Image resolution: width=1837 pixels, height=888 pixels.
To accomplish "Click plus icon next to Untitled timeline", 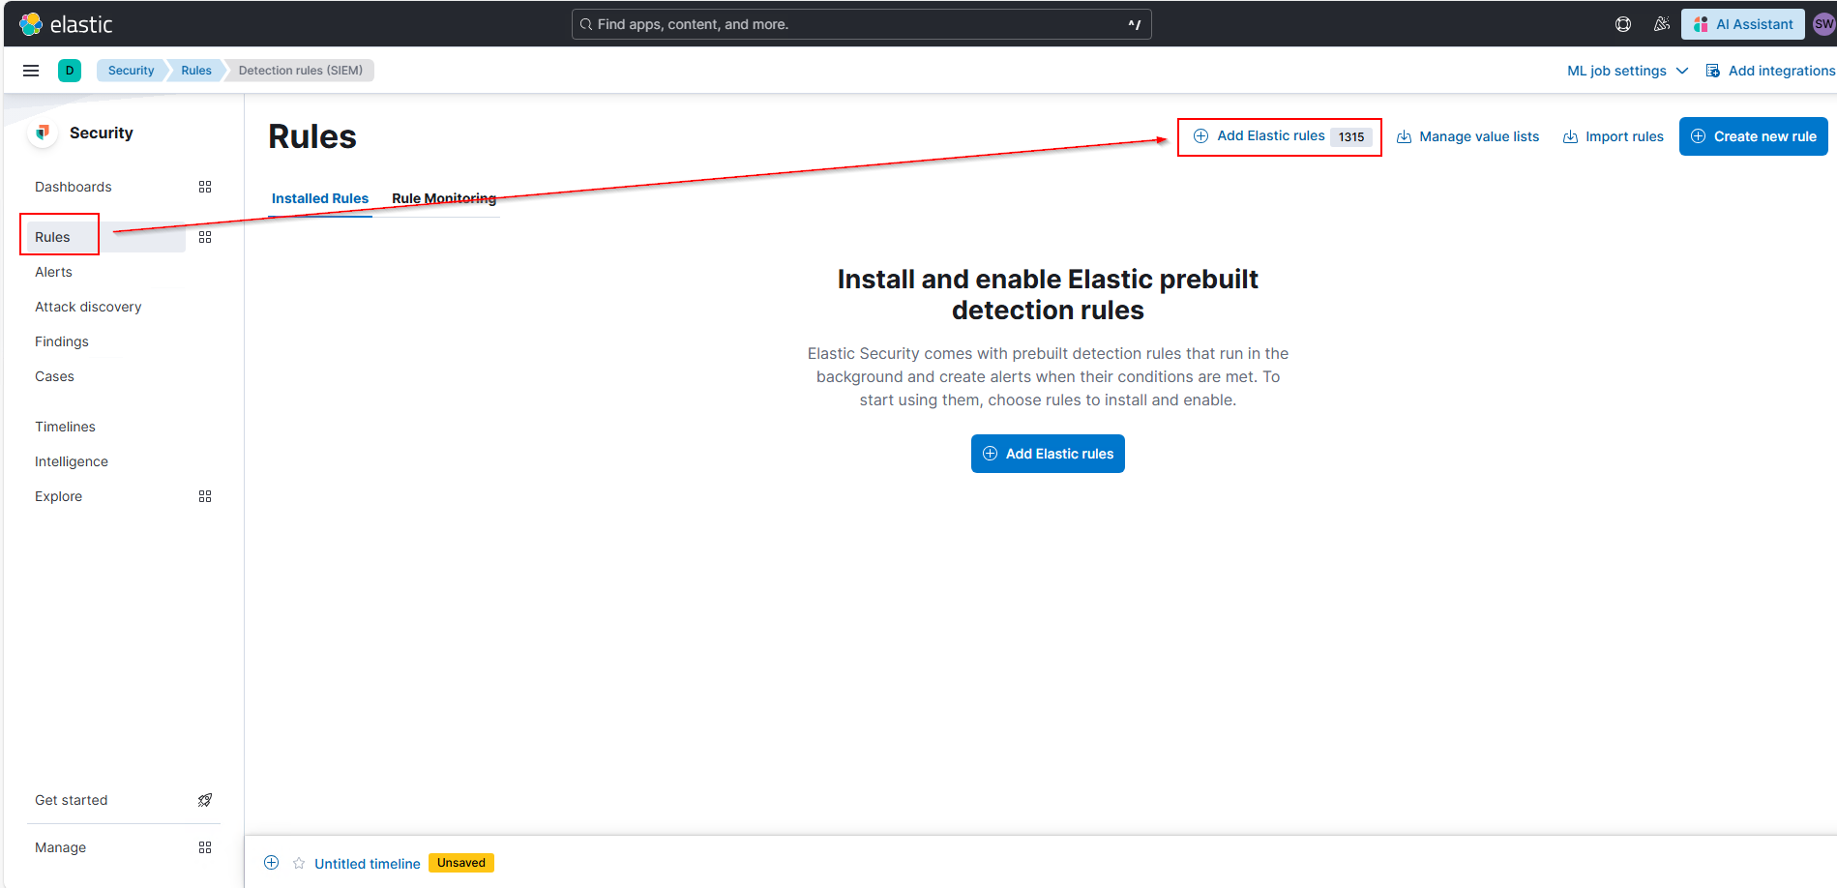I will 272,863.
